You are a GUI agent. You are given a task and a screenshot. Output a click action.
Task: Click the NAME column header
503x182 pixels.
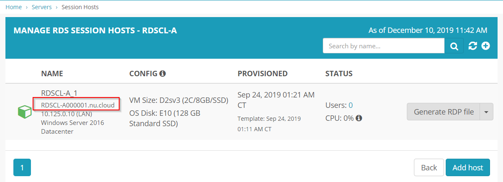point(52,74)
